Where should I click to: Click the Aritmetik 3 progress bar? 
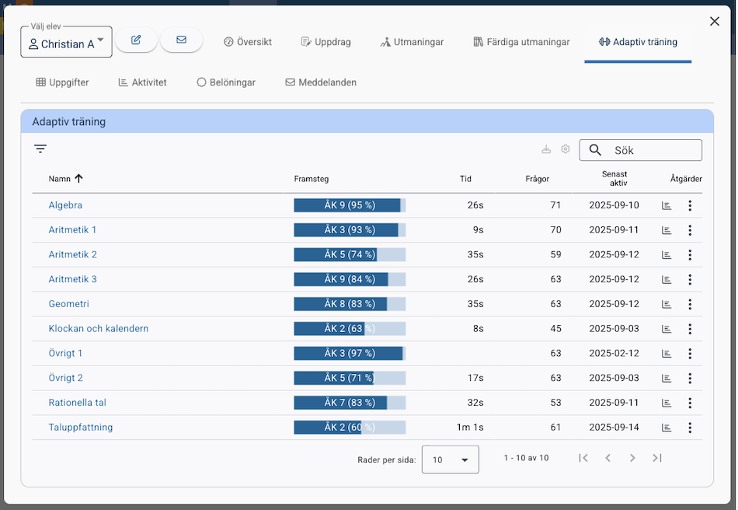point(350,280)
